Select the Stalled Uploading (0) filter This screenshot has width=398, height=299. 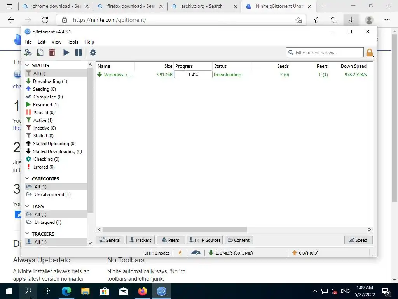coord(54,144)
